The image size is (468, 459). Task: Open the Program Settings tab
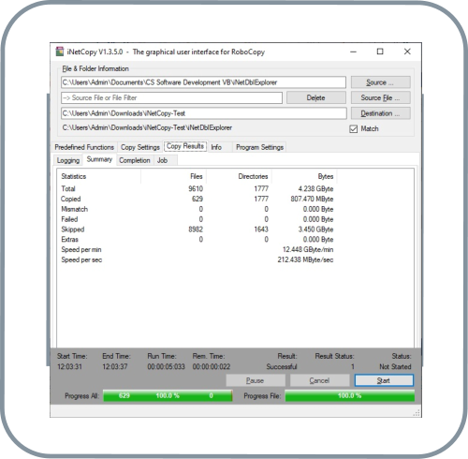pos(259,147)
